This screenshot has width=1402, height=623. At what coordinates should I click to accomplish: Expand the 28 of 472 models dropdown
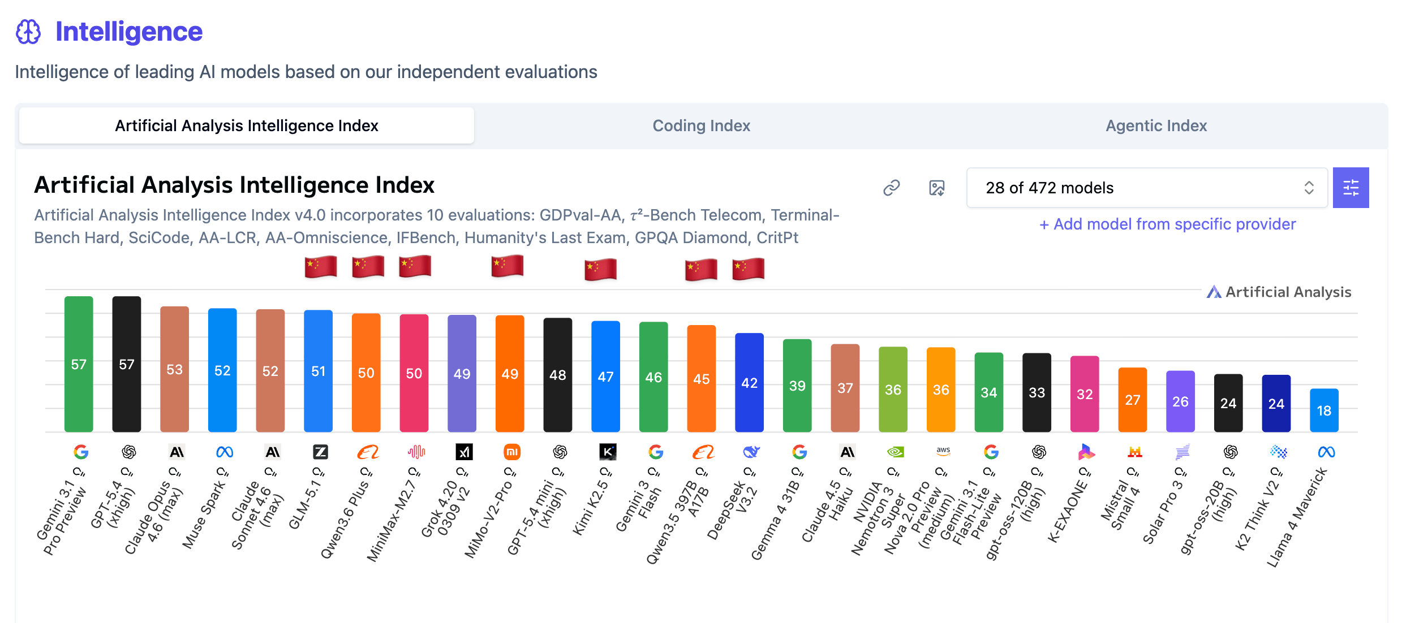[1146, 188]
